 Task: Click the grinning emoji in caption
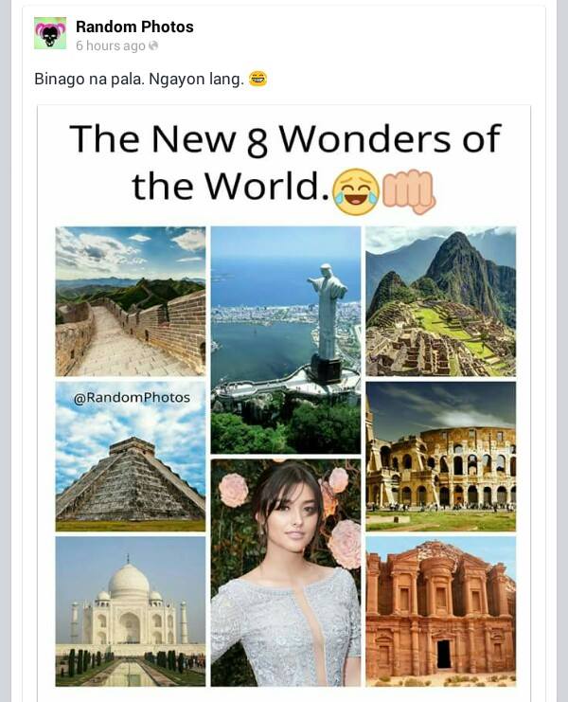pos(257,79)
